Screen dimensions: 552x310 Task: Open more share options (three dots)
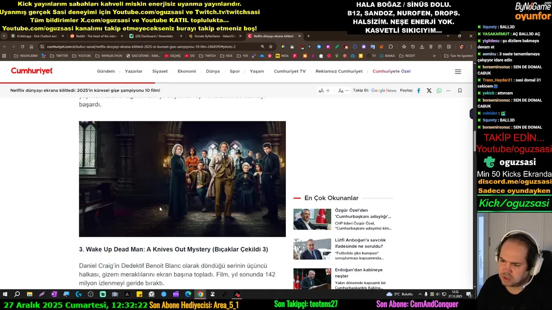click(448, 90)
